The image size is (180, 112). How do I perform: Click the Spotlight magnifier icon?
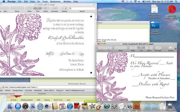coord(176,2)
